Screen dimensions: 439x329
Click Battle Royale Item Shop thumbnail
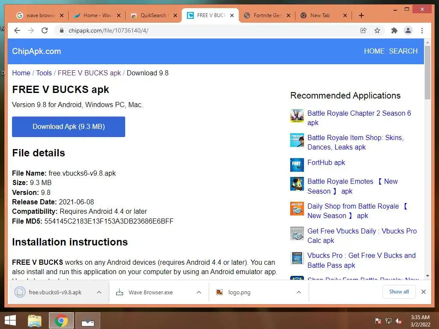(x=297, y=140)
